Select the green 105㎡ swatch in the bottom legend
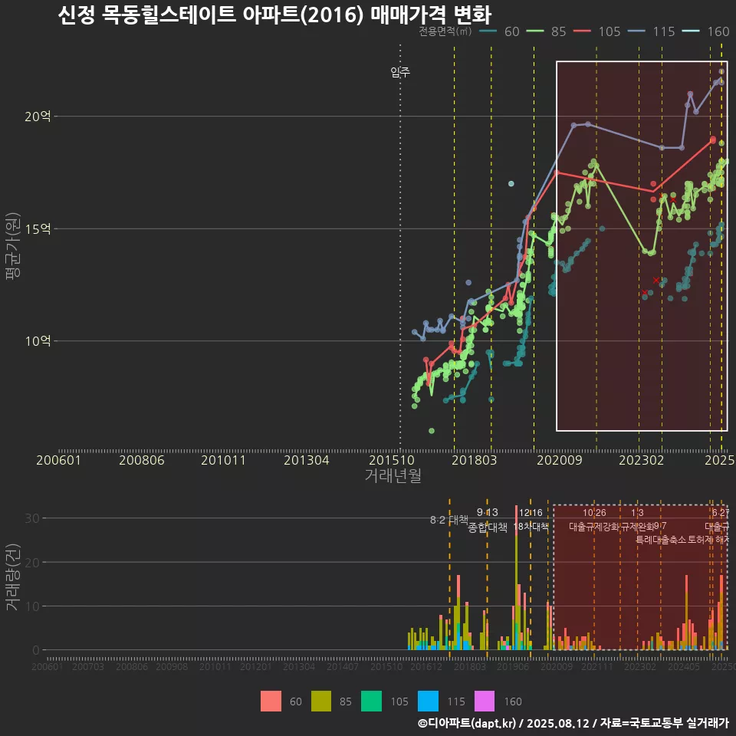 tap(371, 701)
